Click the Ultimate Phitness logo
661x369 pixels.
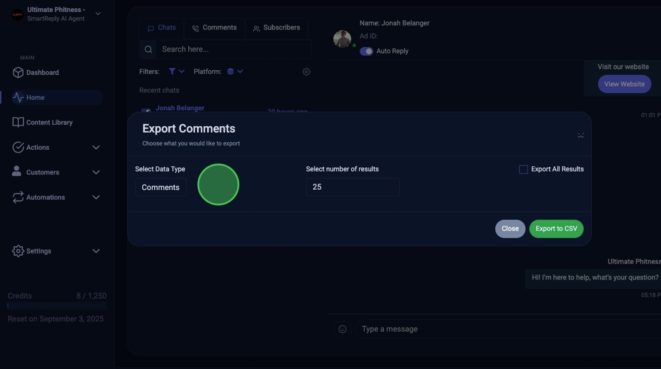click(x=17, y=14)
